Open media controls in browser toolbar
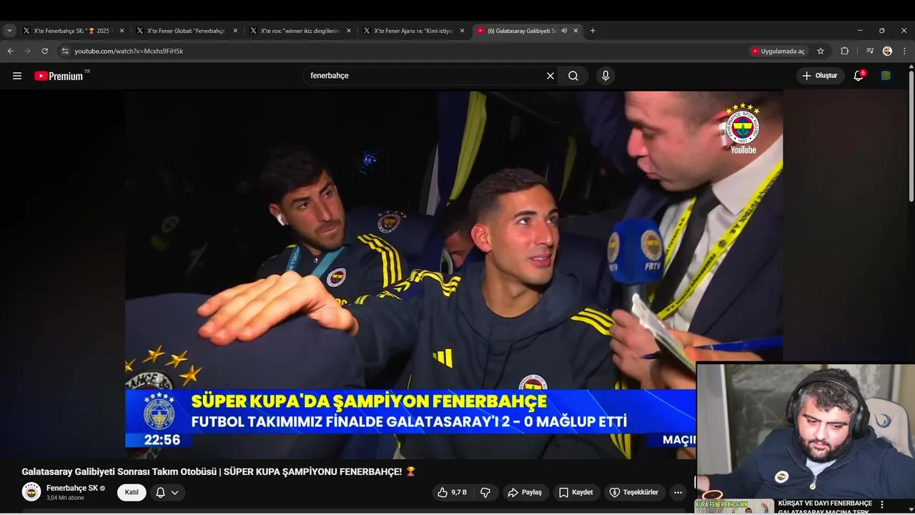 pos(870,51)
